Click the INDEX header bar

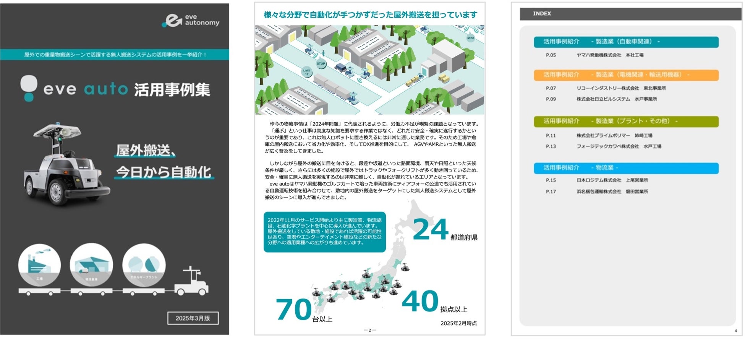630,14
